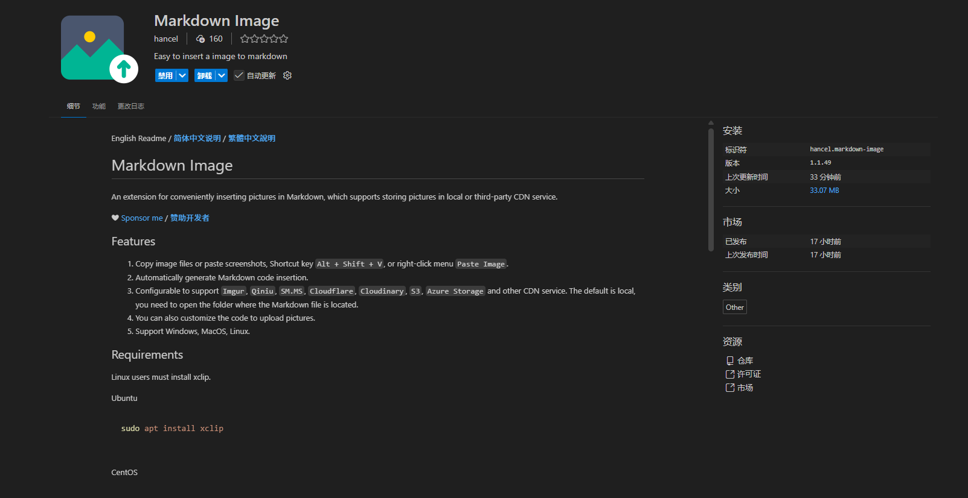Open the star rating for the extension
The width and height of the screenshot is (968, 498).
click(x=264, y=39)
